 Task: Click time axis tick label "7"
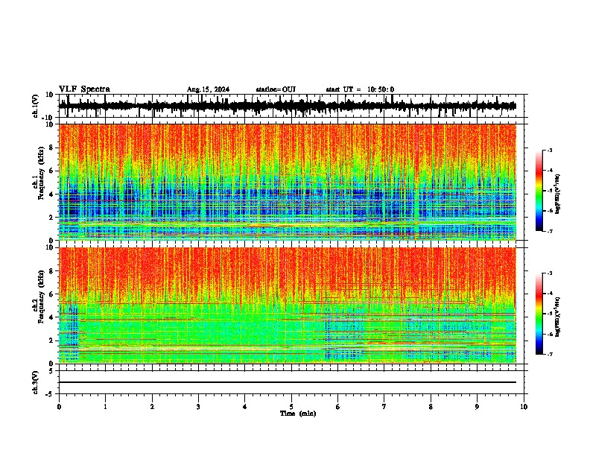click(x=384, y=407)
